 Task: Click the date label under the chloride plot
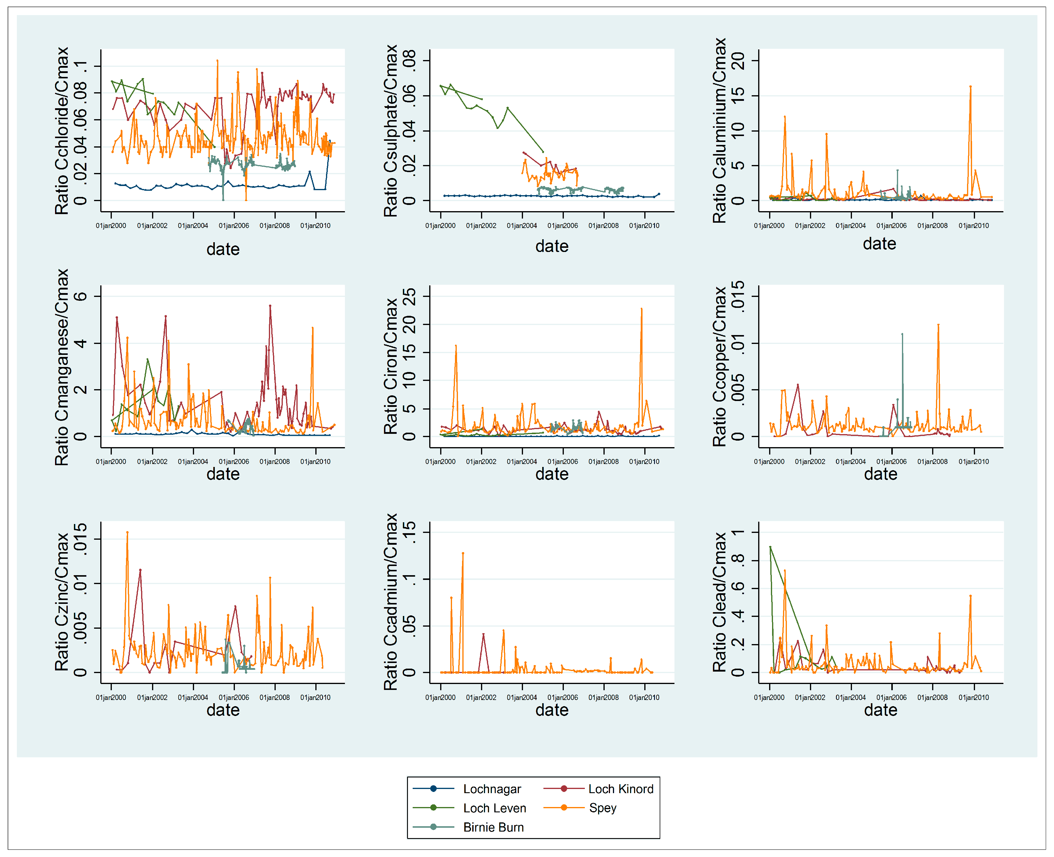[223, 249]
